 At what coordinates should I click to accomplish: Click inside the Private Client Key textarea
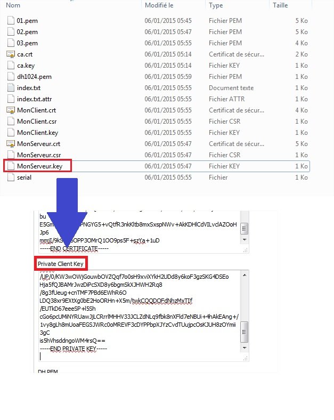(136, 314)
